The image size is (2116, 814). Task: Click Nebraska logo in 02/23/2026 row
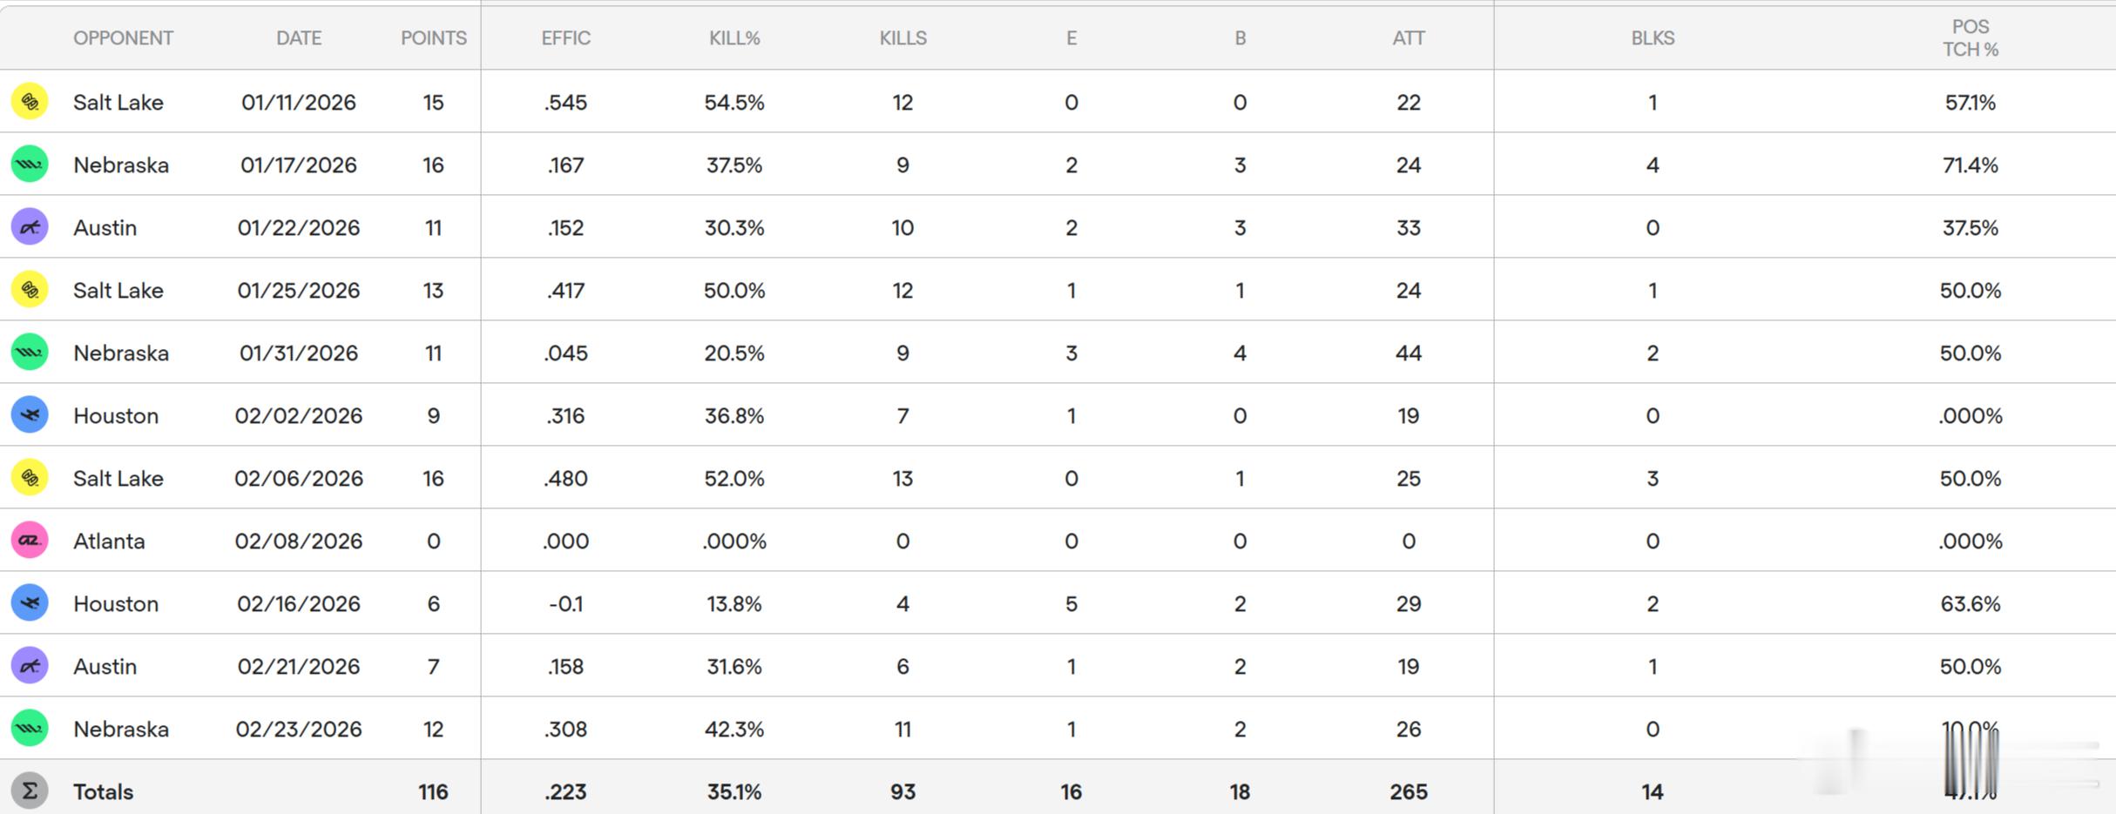[x=30, y=729]
